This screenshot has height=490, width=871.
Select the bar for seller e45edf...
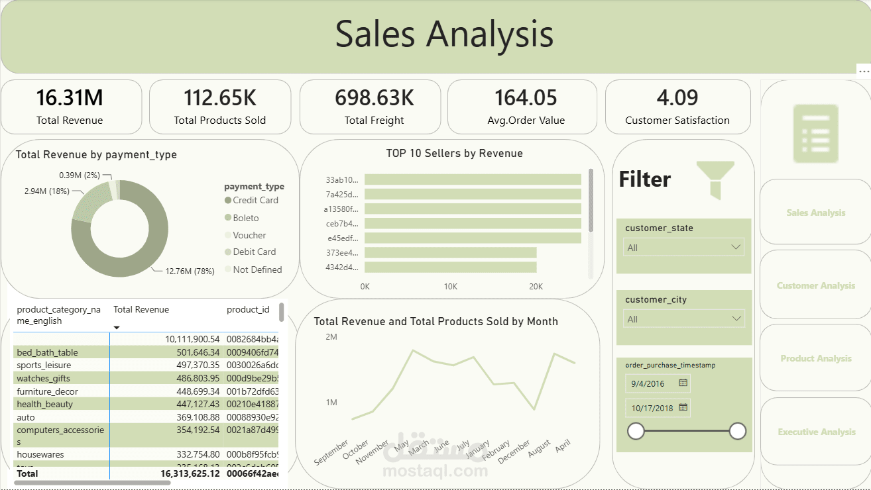[x=473, y=238]
